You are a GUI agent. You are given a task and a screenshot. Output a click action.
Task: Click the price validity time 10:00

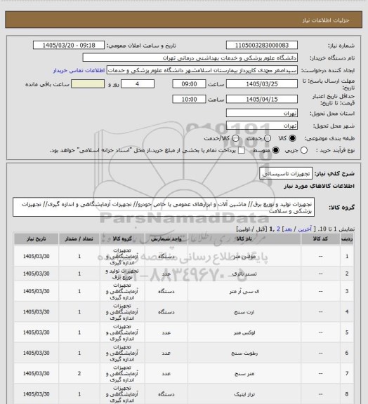[x=189, y=99]
